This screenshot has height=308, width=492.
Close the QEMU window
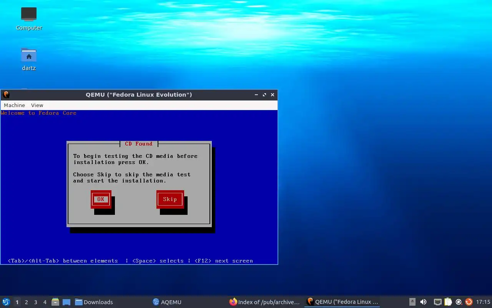point(273,95)
